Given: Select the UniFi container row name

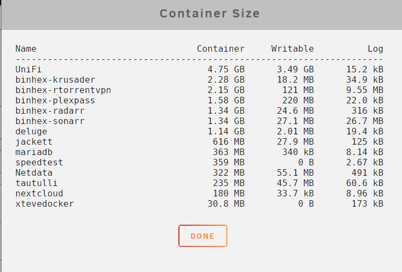Looking at the screenshot, I should pos(28,69).
